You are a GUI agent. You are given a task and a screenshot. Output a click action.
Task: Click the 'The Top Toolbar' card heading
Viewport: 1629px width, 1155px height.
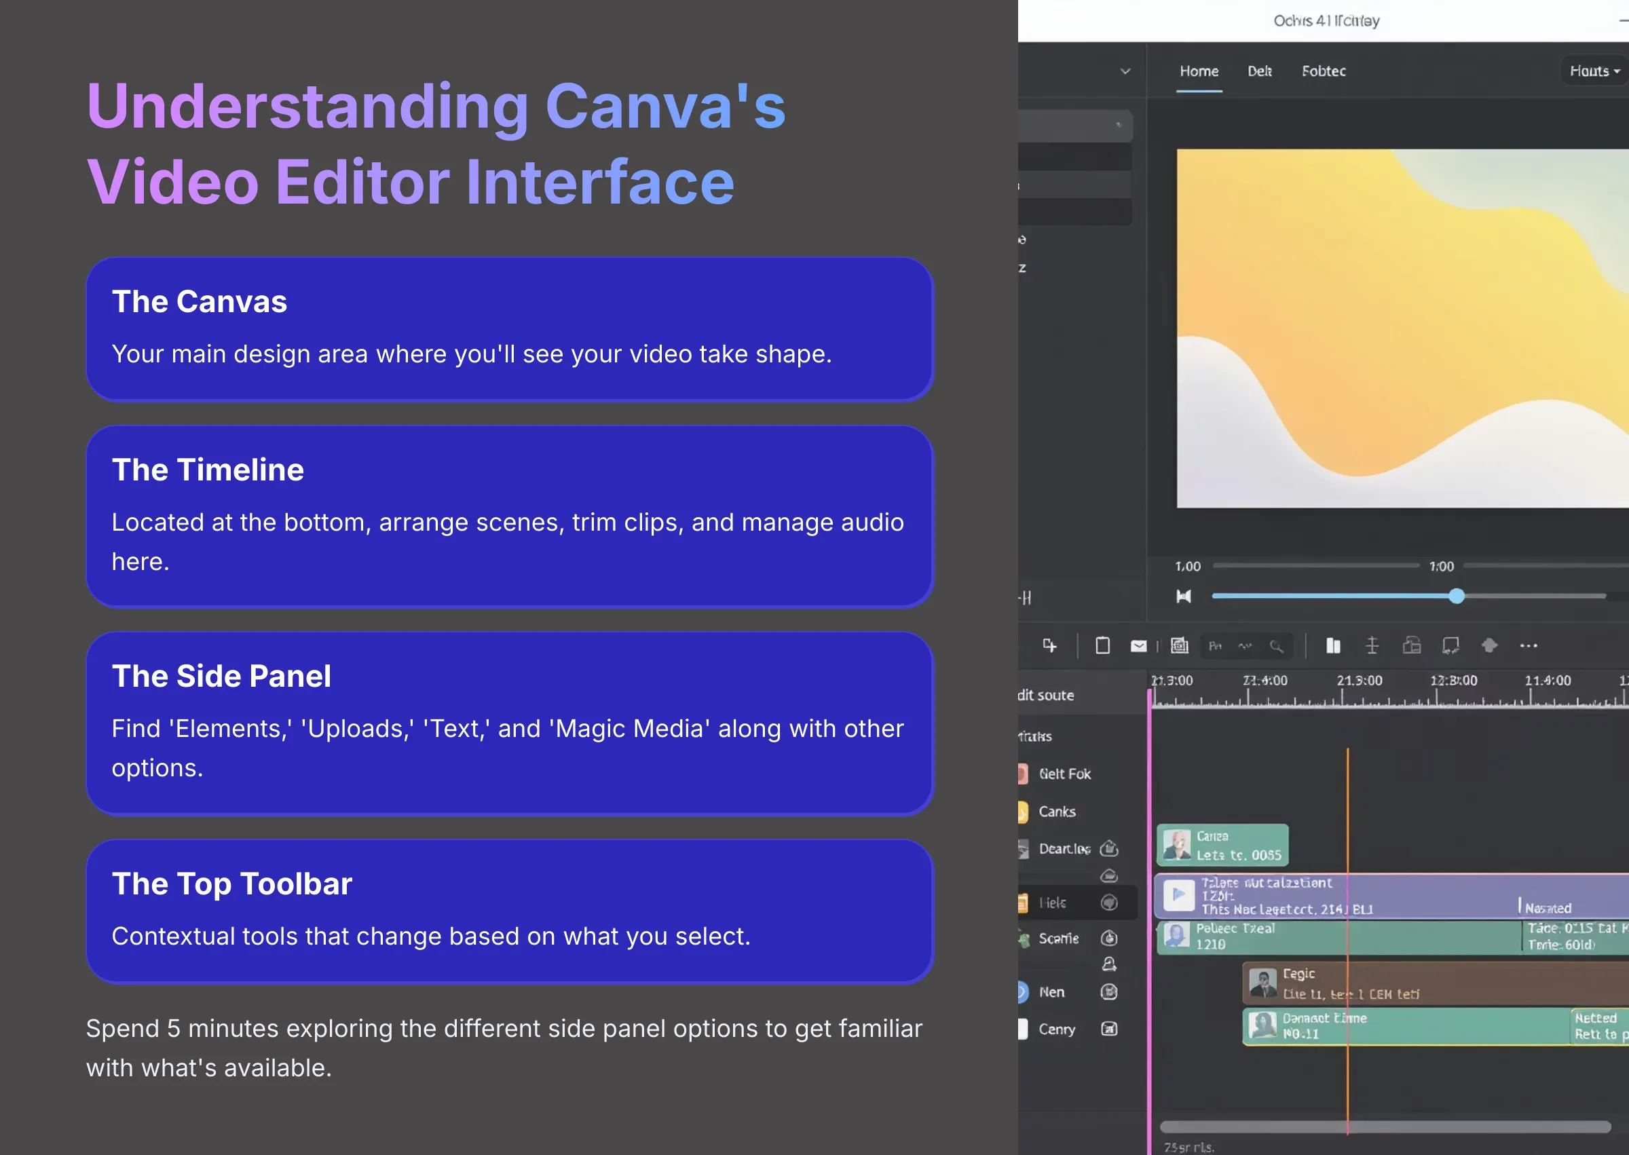click(232, 884)
